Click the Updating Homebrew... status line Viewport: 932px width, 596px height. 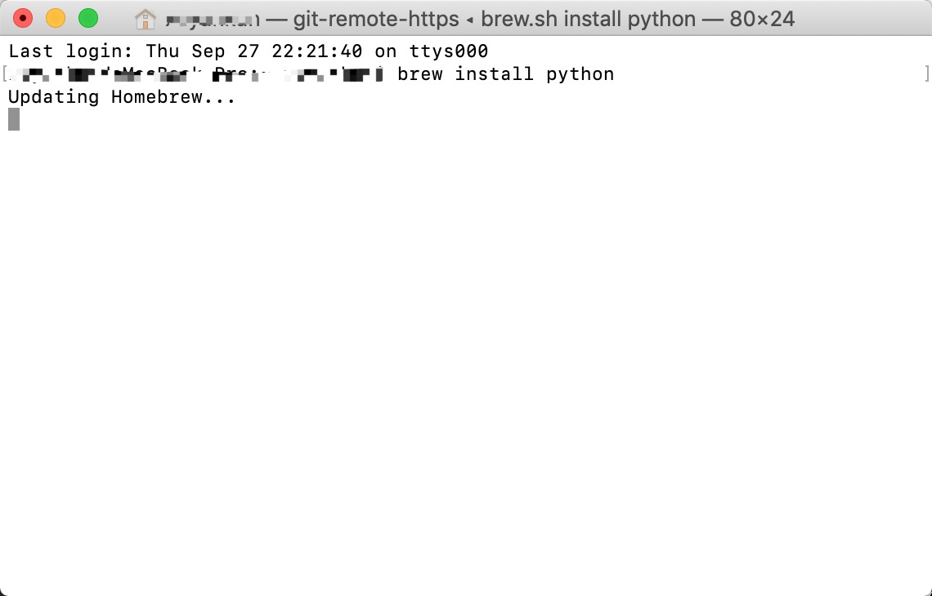pos(121,96)
